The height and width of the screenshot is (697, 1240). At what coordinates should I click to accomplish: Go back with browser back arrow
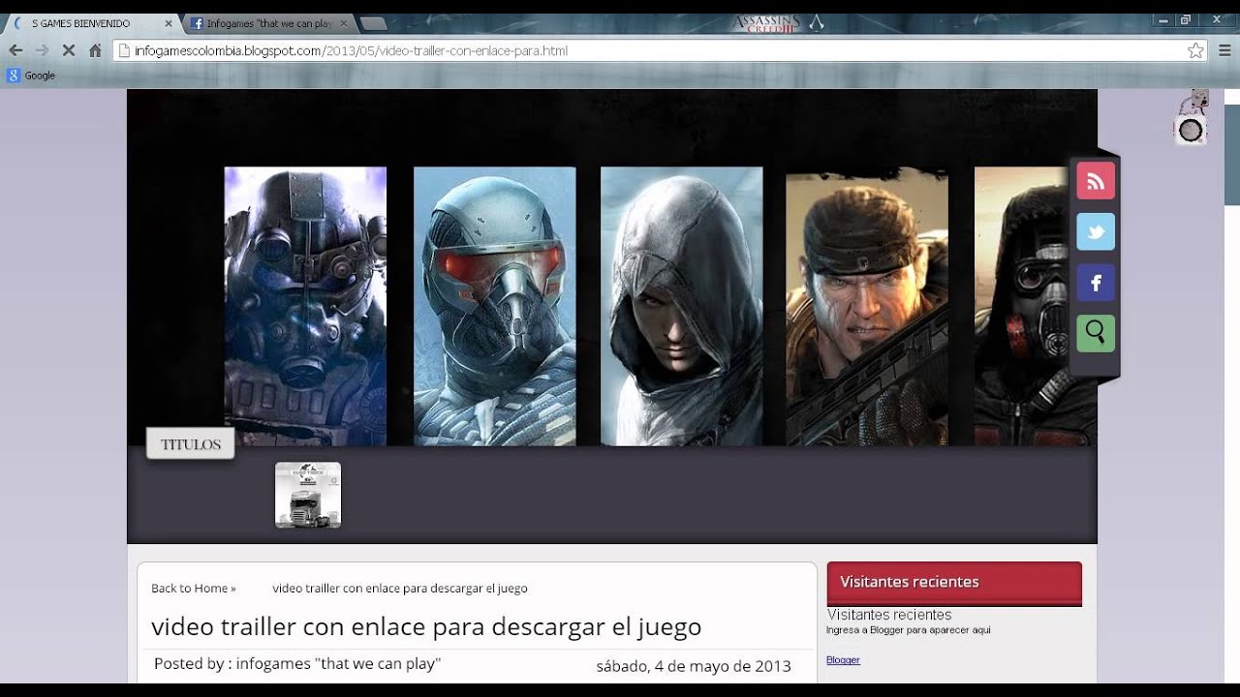15,50
